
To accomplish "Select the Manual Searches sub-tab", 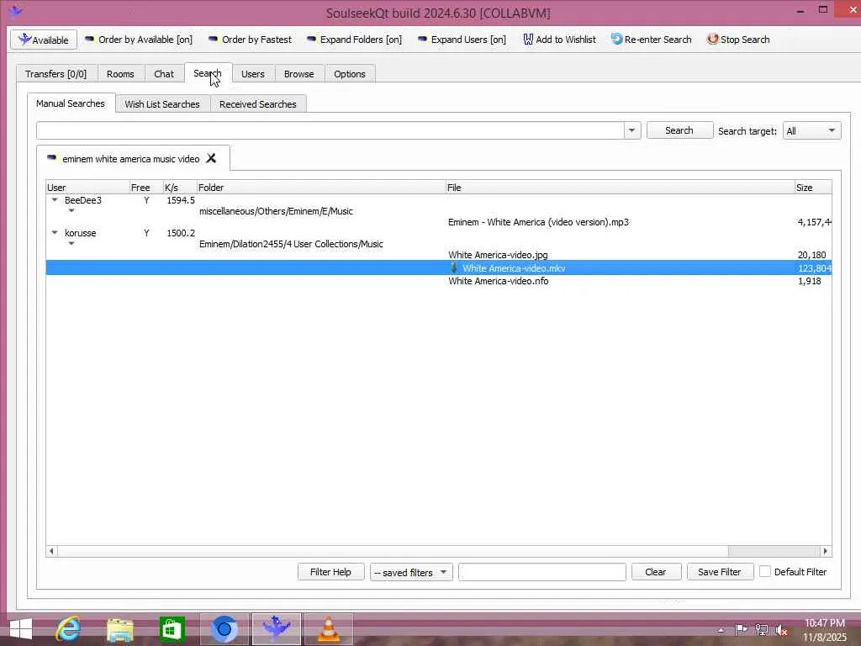I will 71,103.
